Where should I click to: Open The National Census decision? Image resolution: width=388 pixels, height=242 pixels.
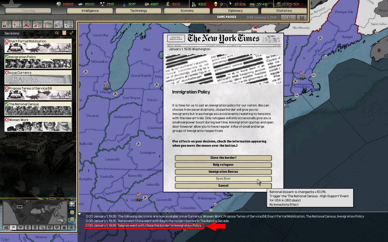pyautogui.click(x=38, y=109)
